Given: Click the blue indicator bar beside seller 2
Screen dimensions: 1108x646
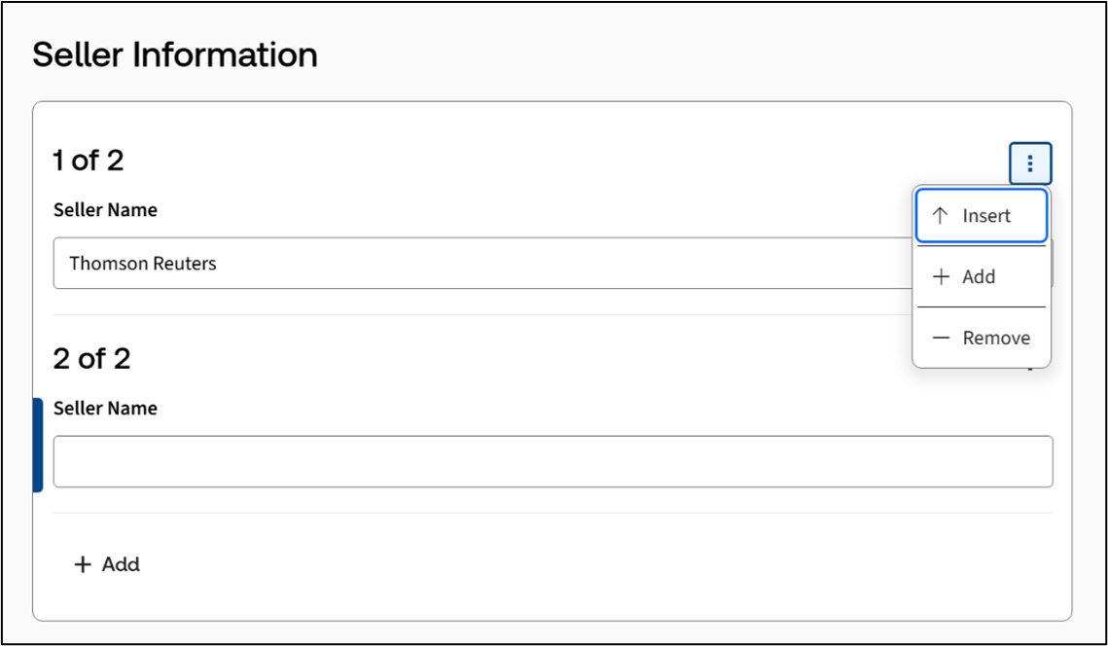Looking at the screenshot, I should click(x=38, y=445).
